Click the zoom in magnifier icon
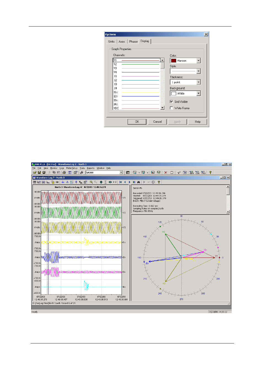The height and width of the screenshot is (373, 263). point(91,182)
